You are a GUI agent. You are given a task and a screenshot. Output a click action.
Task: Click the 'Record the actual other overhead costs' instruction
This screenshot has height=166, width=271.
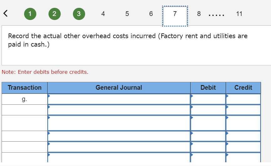(128, 40)
